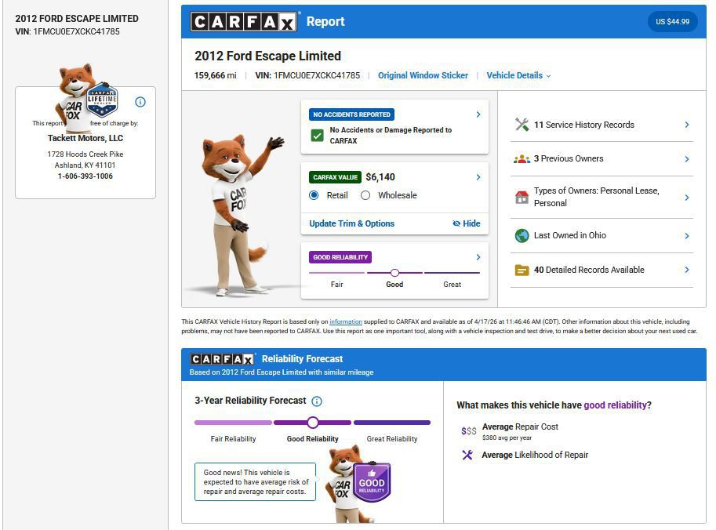Click the 3-Year forecast slider knob
Screen dimensions: 716x530
[313, 423]
